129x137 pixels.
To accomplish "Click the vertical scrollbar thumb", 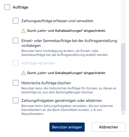I will [123, 77].
